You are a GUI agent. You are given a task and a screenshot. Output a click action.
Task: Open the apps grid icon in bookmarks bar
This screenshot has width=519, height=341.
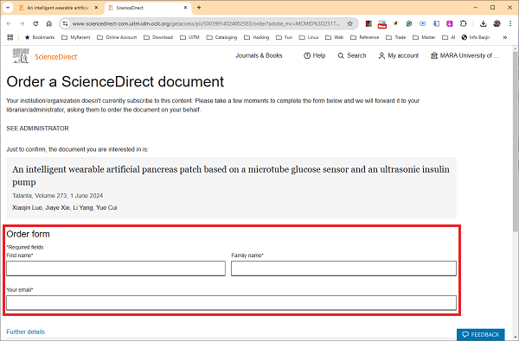tap(10, 37)
